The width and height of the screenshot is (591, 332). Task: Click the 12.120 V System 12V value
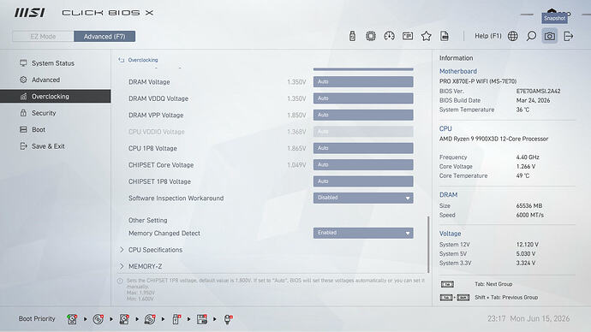[527, 245]
